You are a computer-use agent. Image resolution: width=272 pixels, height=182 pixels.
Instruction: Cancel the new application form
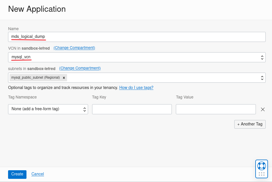click(37, 174)
